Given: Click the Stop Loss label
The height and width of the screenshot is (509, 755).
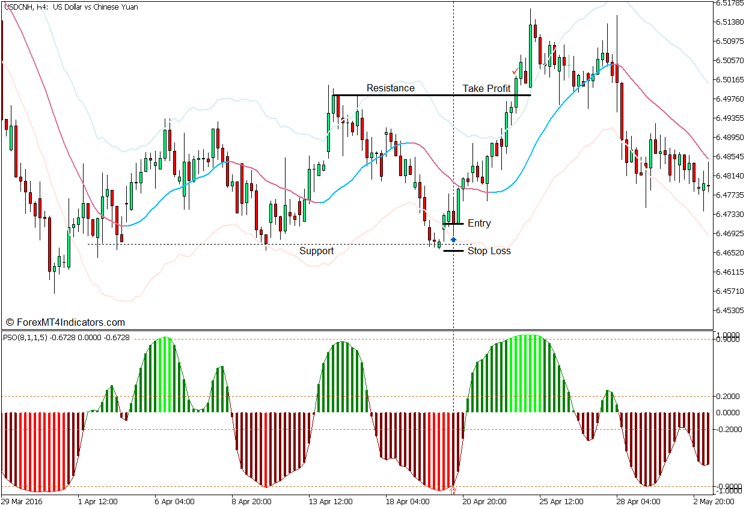Looking at the screenshot, I should 489,251.
